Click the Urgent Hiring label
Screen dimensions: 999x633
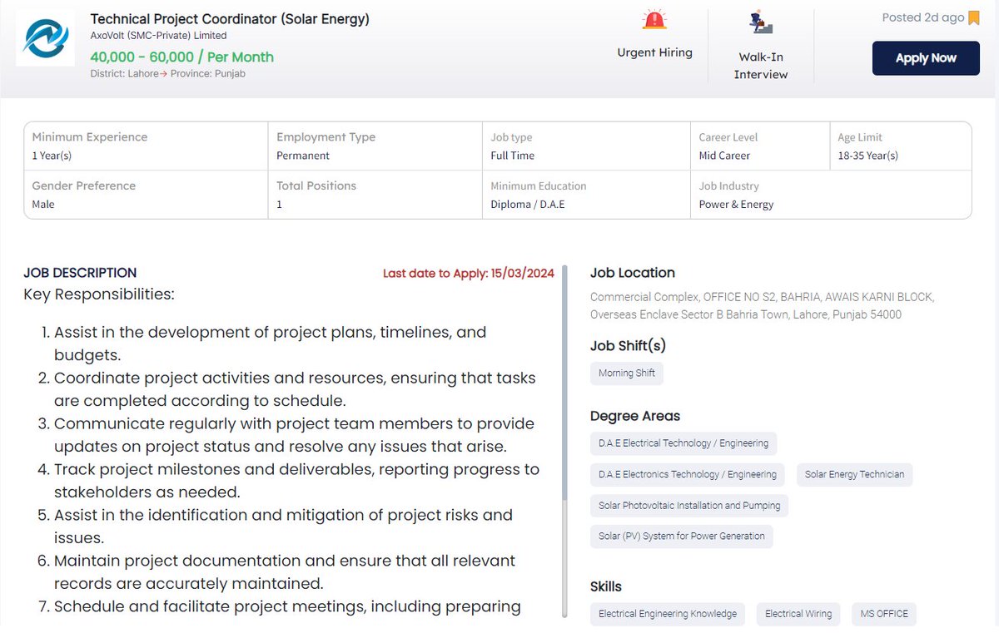click(x=654, y=52)
